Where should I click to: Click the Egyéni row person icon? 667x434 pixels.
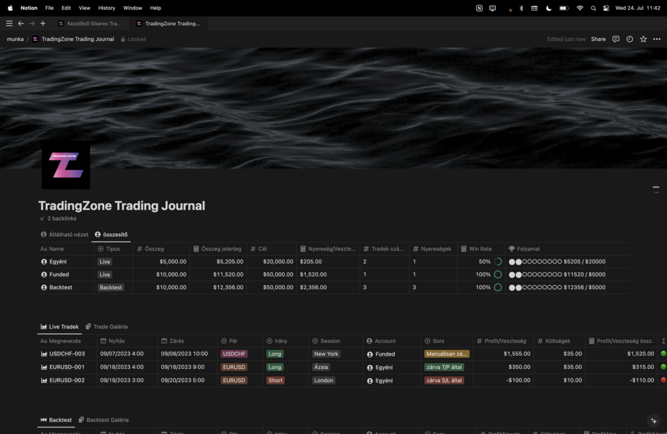(x=44, y=261)
